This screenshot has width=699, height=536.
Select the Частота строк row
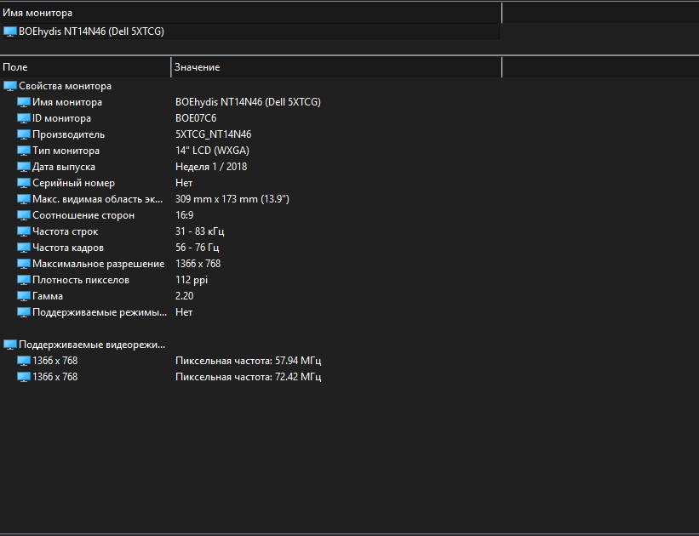65,231
